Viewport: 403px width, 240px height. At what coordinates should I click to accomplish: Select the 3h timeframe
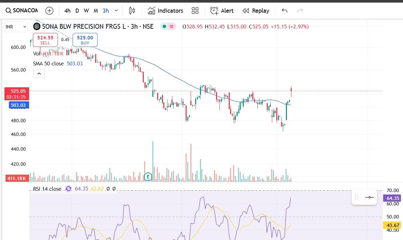point(106,11)
